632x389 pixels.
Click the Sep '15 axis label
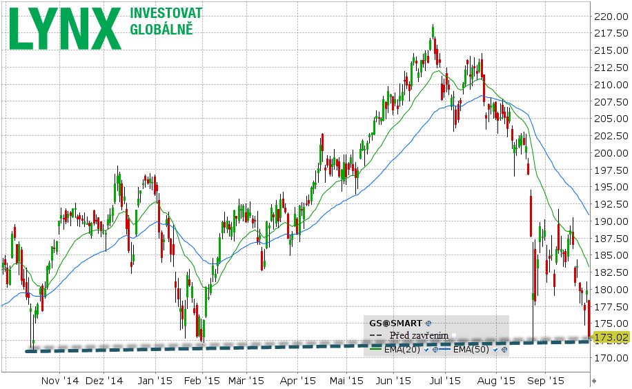pos(546,381)
